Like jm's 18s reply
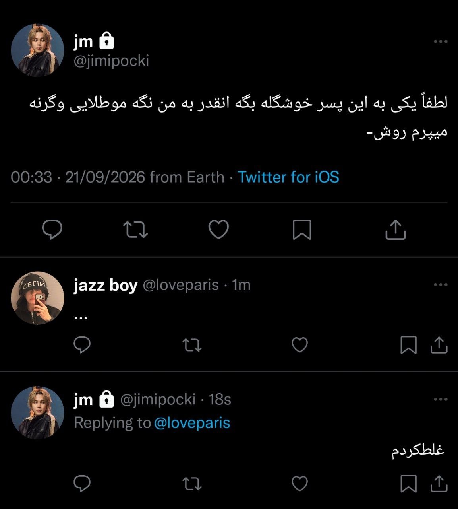 click(x=300, y=484)
